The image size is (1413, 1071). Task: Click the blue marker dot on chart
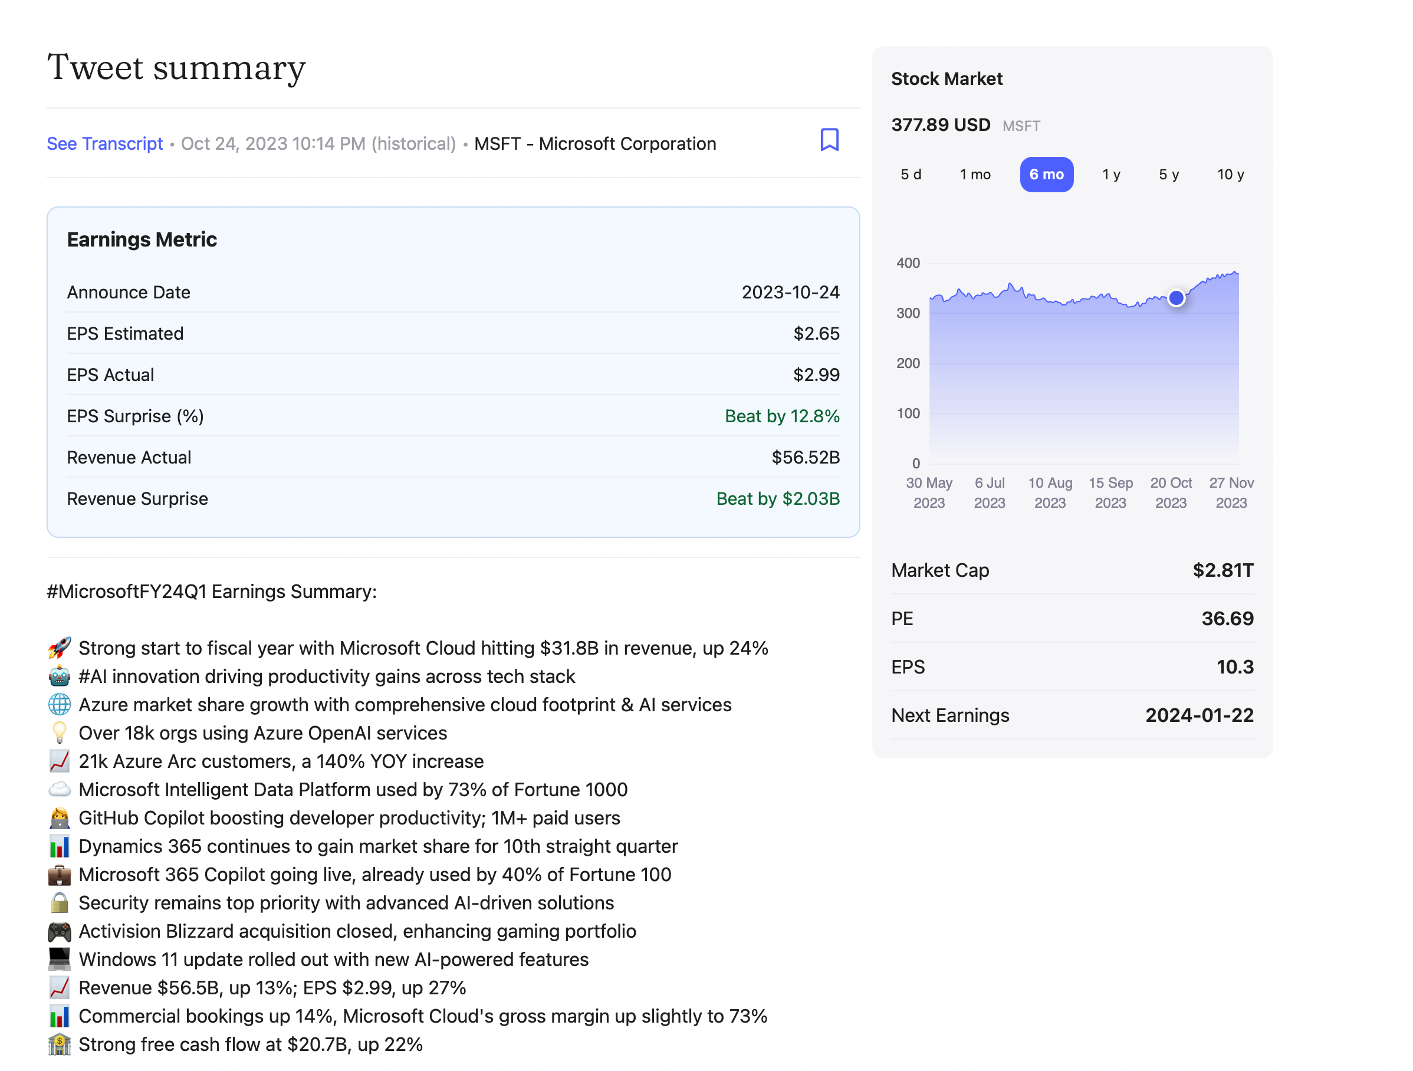[x=1176, y=298]
